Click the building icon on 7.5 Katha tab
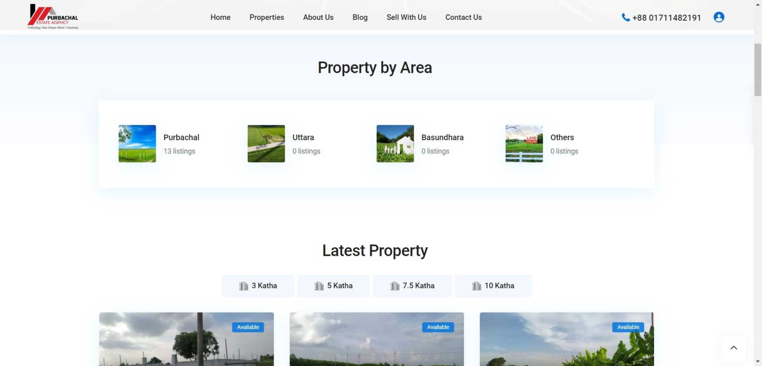 pyautogui.click(x=395, y=286)
